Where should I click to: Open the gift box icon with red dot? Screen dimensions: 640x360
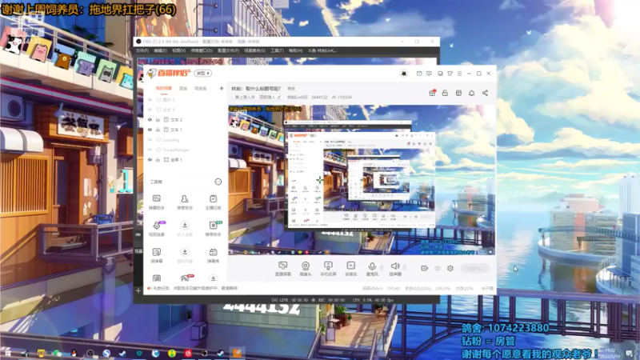click(432, 93)
